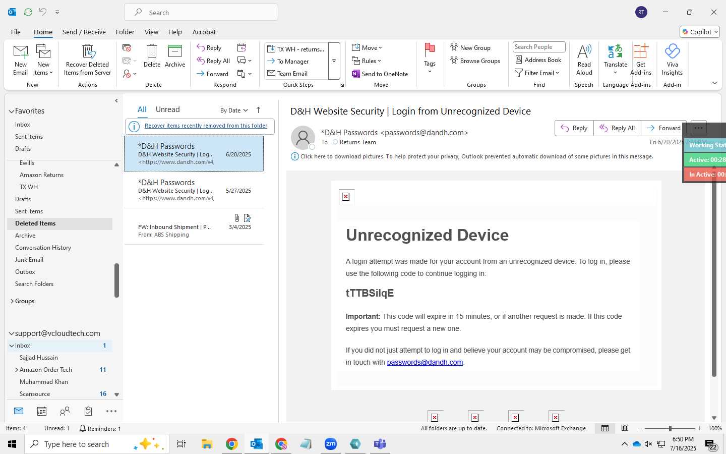Select the Junk Email folder
The image size is (726, 454).
click(29, 260)
